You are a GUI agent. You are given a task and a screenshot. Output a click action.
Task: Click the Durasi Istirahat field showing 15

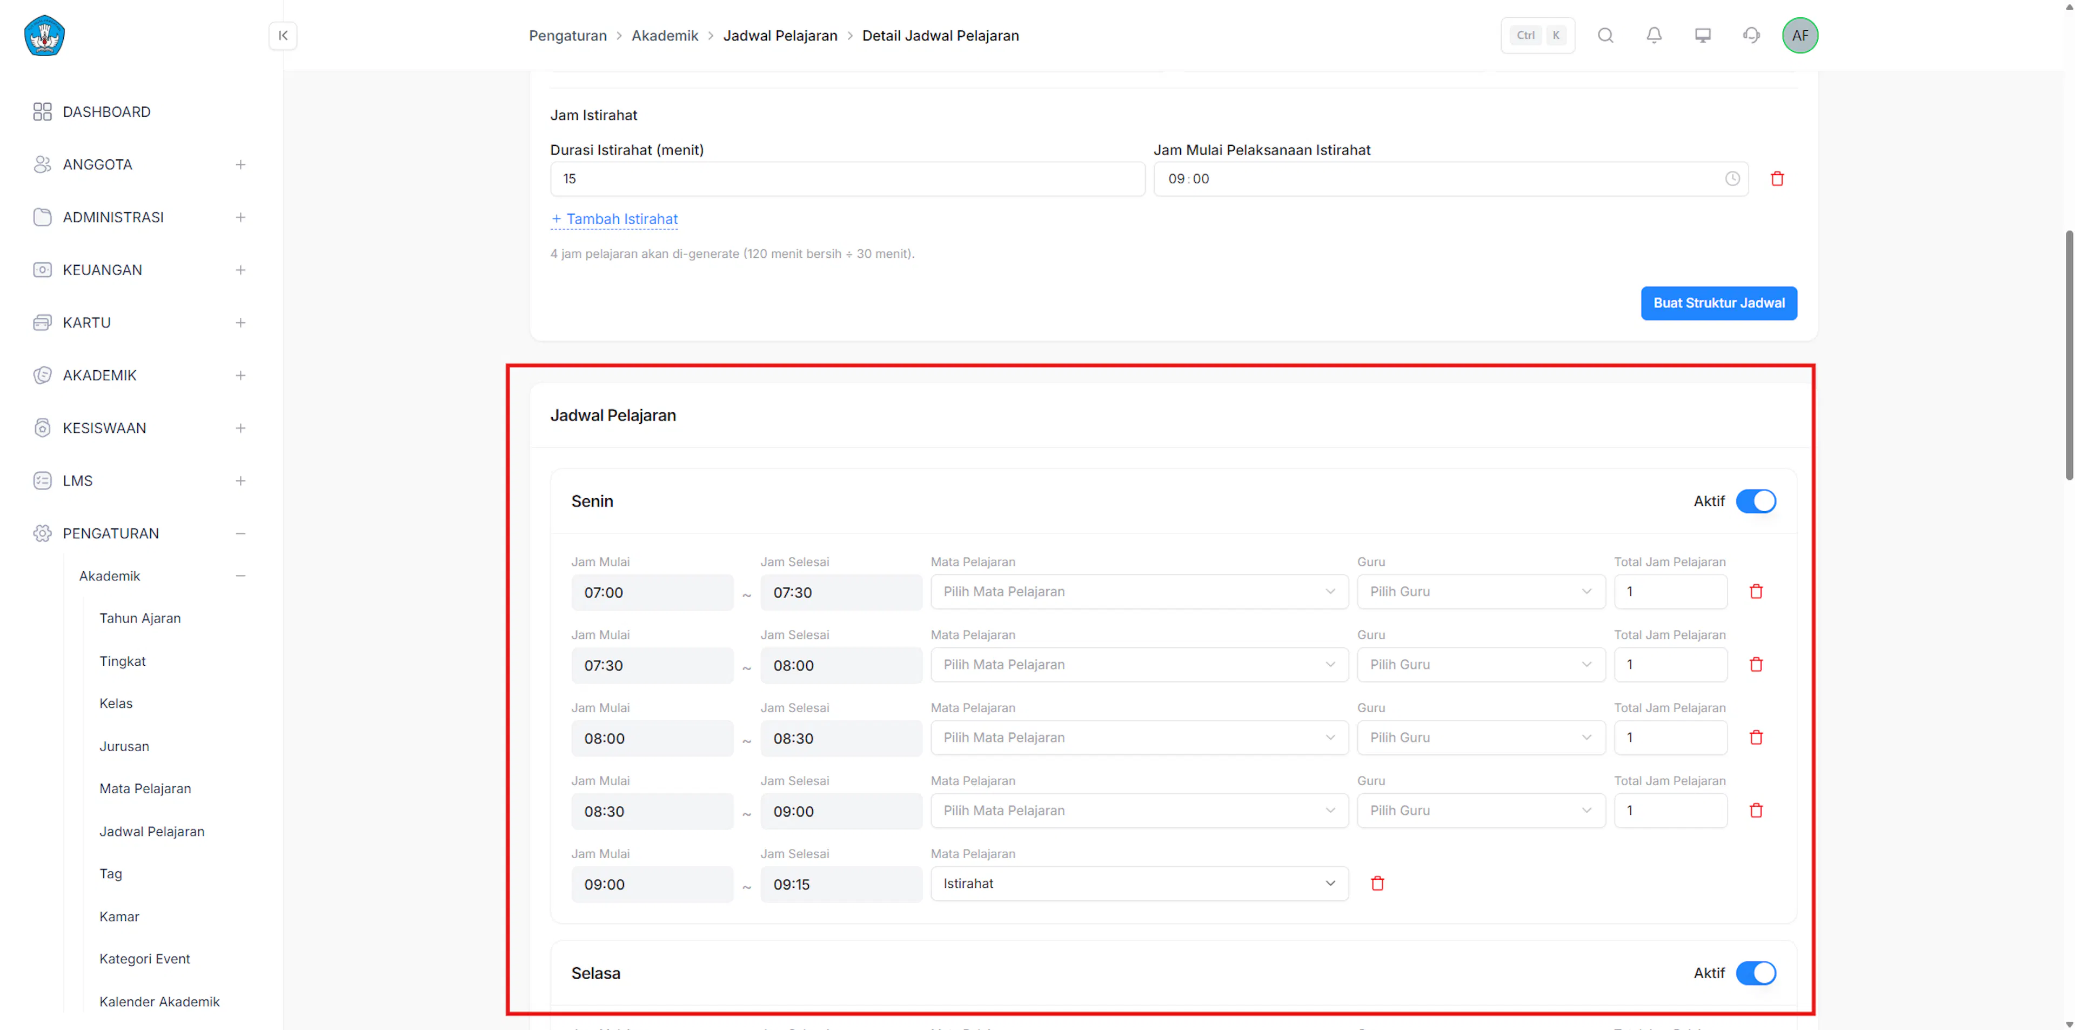(x=847, y=179)
